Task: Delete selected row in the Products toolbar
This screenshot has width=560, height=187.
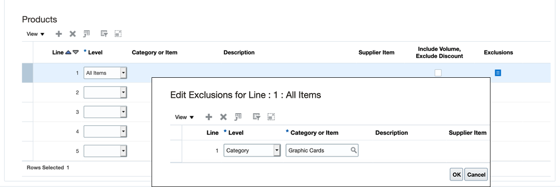Action: pos(72,34)
